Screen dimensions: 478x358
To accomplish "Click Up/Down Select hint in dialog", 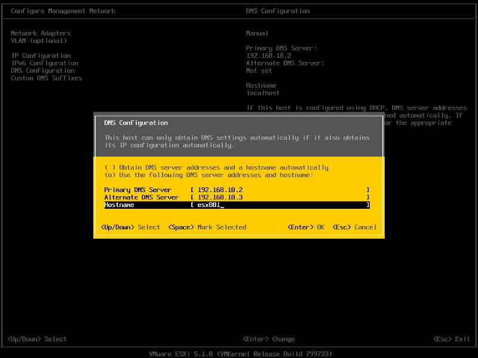I will [130, 227].
